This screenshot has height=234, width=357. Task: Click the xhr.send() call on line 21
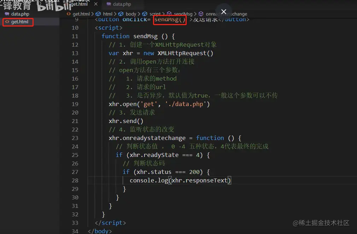[x=126, y=121]
